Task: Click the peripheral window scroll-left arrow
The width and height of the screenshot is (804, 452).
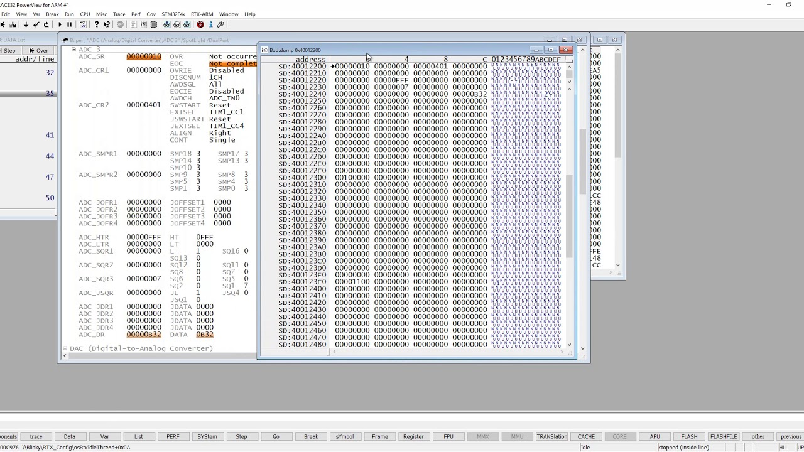Action: [x=65, y=356]
